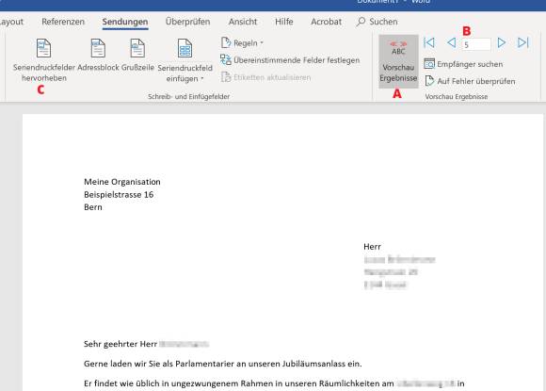Screen dimensions: 546x391
Task: Open the Acrobat ribbon tab
Action: click(326, 22)
